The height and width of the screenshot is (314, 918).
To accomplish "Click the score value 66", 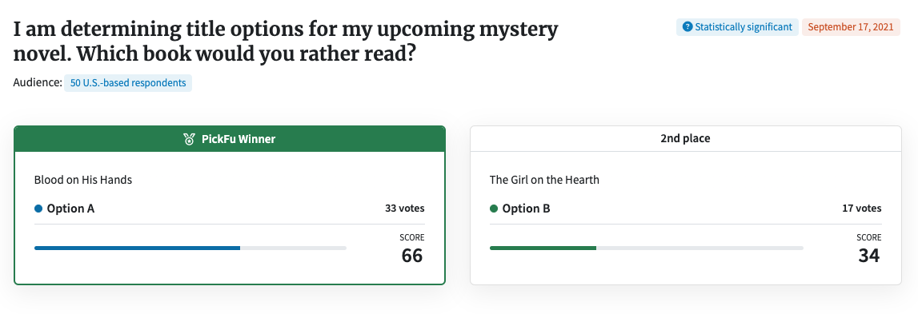I will coord(412,256).
